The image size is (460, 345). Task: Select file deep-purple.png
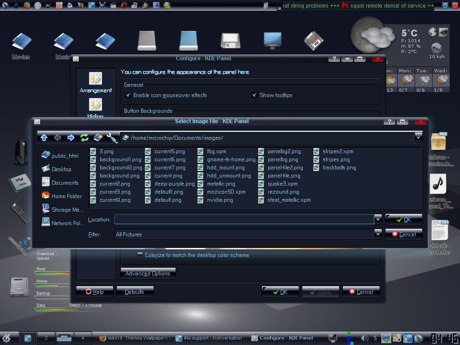[170, 184]
